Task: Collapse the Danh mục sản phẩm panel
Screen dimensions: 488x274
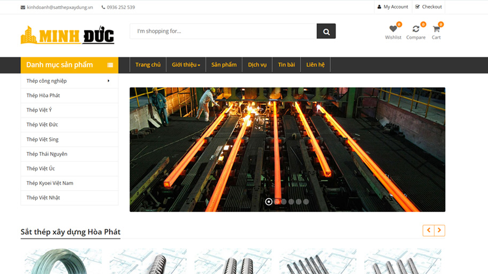Action: [70, 65]
